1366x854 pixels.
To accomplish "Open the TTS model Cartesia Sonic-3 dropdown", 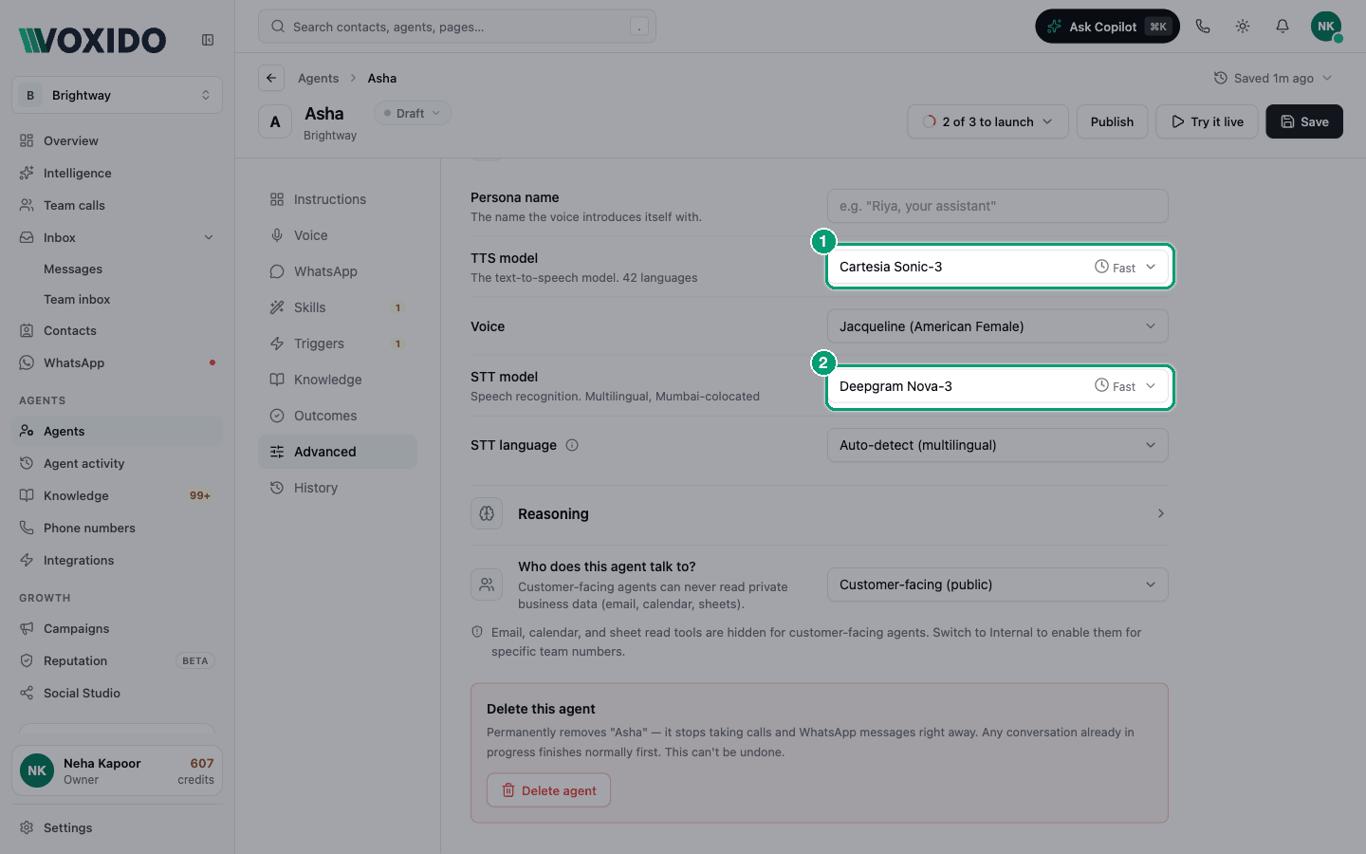I will point(998,267).
